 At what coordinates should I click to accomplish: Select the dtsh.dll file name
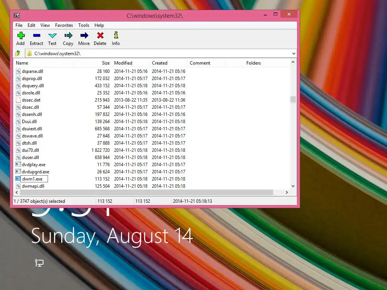(x=29, y=143)
